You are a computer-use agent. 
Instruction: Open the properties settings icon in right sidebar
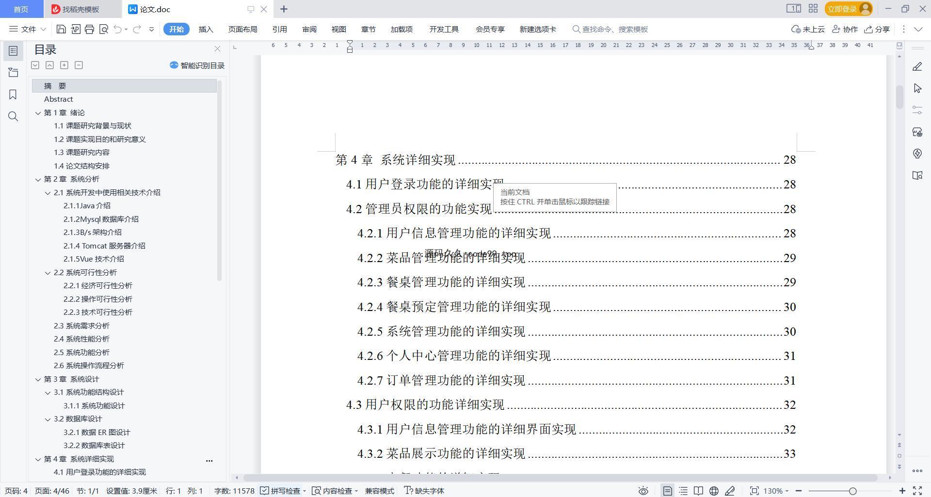[x=917, y=110]
